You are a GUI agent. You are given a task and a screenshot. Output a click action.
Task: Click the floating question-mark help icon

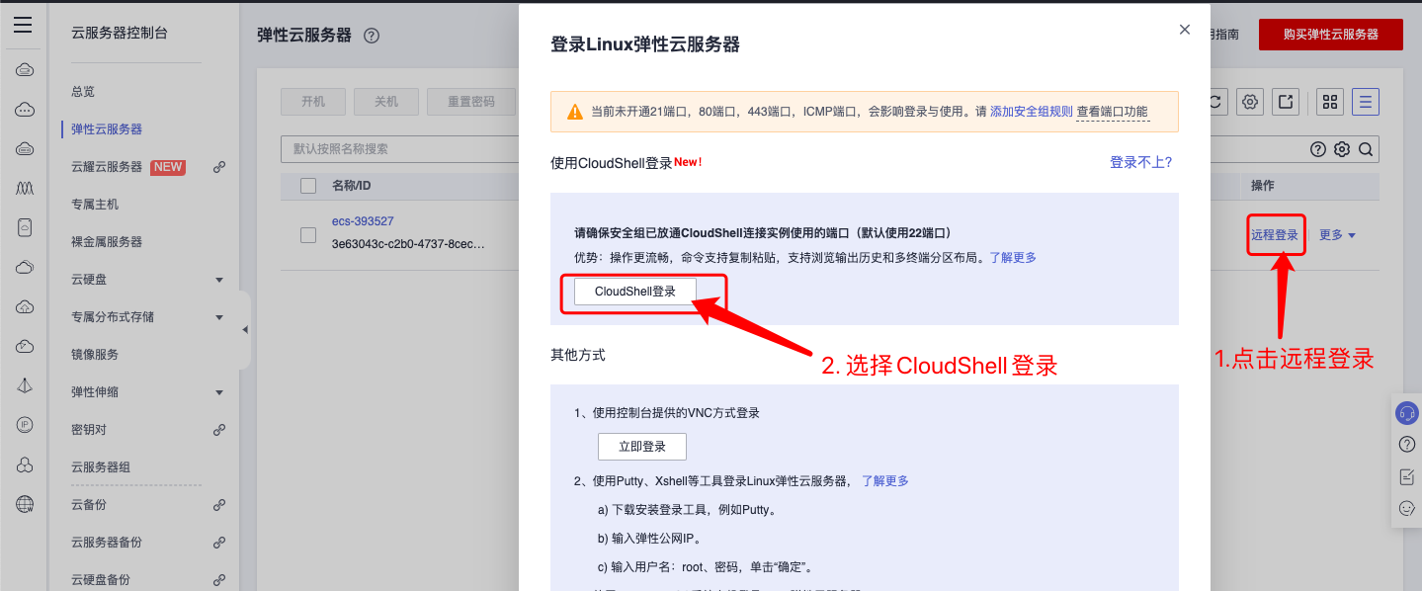point(1407,445)
